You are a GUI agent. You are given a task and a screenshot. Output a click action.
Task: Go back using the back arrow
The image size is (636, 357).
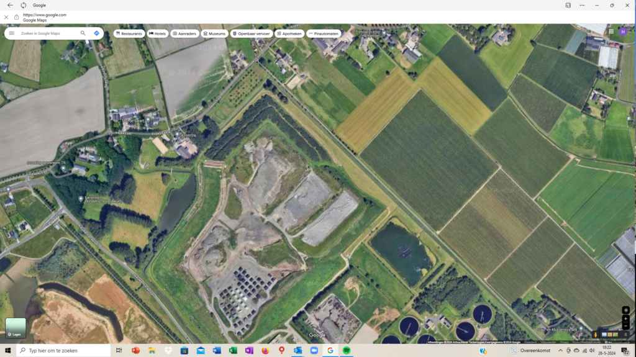(x=10, y=5)
